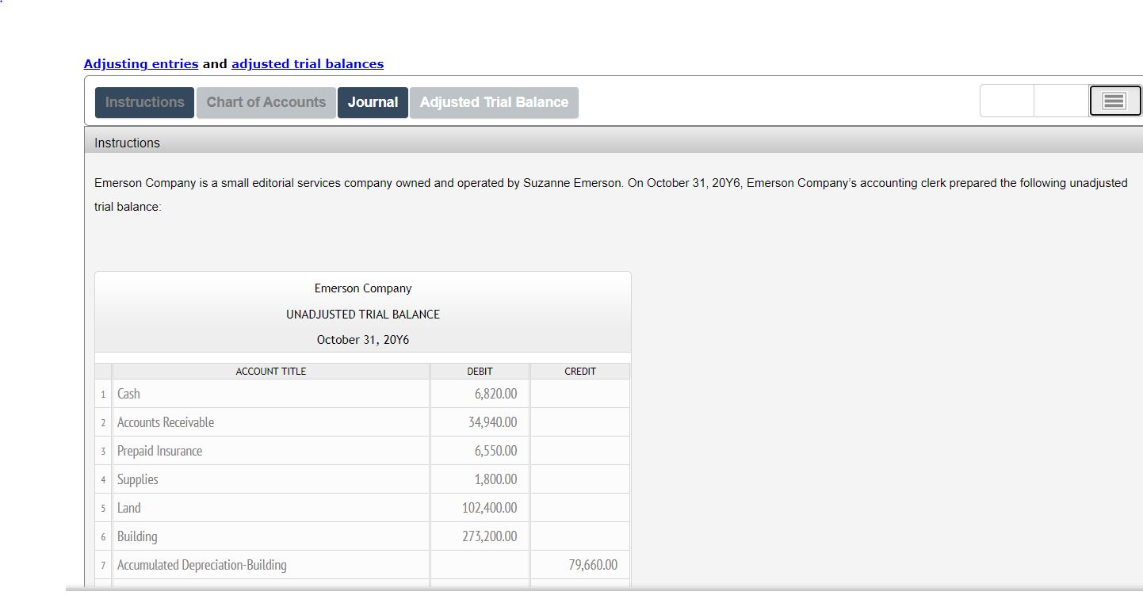The image size is (1143, 595).
Task: Click the 1,800.00 debit value
Action: coord(495,479)
